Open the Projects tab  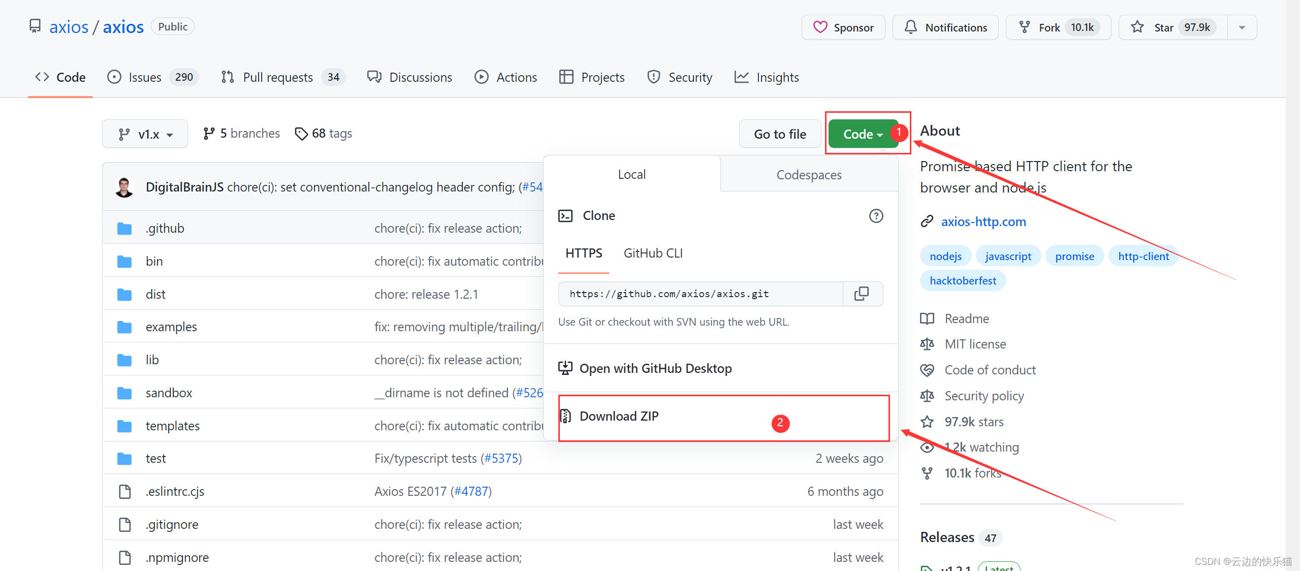click(592, 77)
